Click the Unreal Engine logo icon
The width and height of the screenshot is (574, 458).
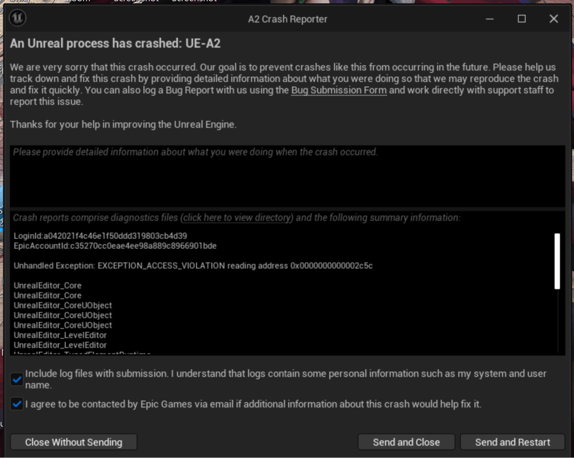tap(18, 18)
